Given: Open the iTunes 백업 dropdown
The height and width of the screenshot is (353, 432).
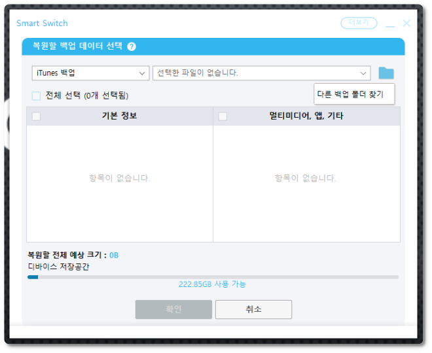Looking at the screenshot, I should [x=90, y=73].
